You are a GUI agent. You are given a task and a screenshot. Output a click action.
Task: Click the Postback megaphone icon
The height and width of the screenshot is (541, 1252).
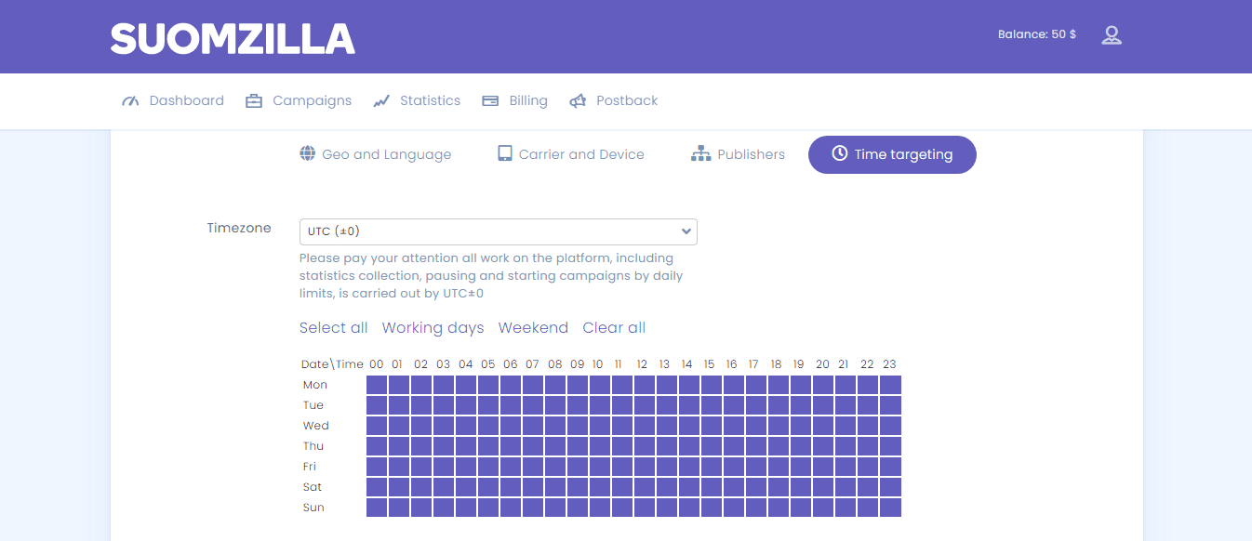click(x=578, y=100)
